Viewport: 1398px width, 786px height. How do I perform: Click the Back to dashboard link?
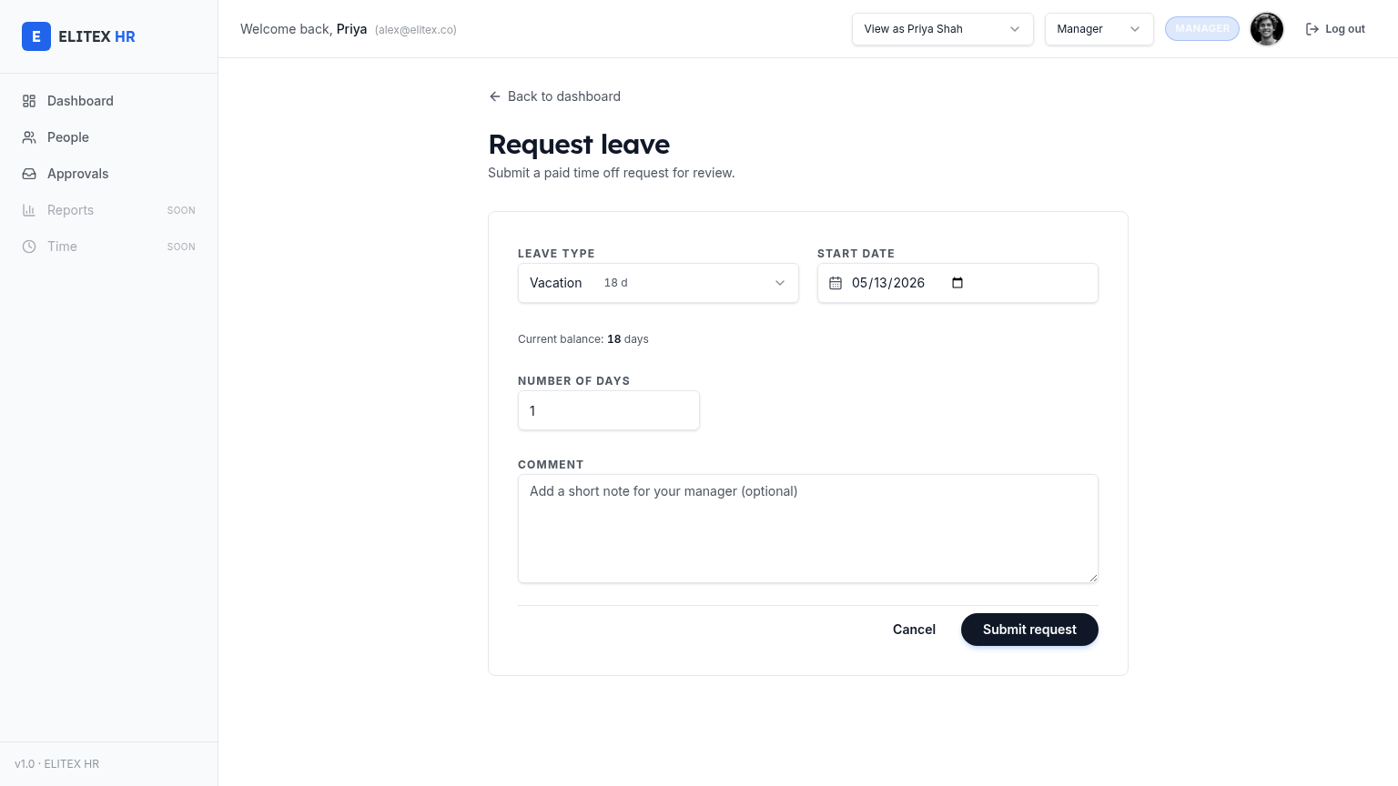click(x=555, y=96)
